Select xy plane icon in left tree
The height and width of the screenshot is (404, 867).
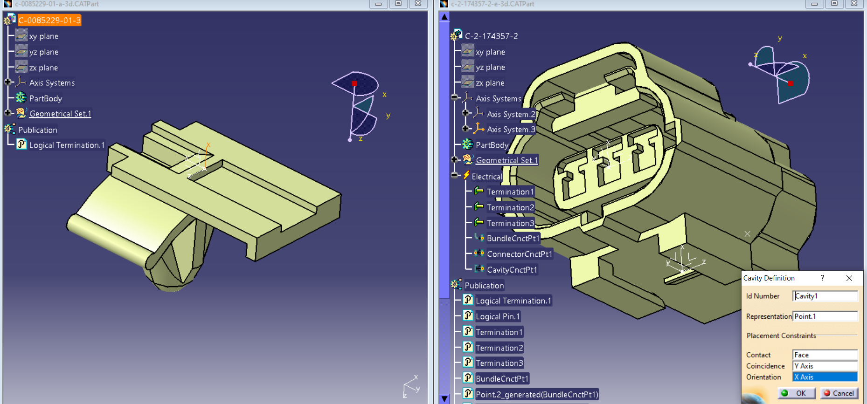(x=21, y=36)
